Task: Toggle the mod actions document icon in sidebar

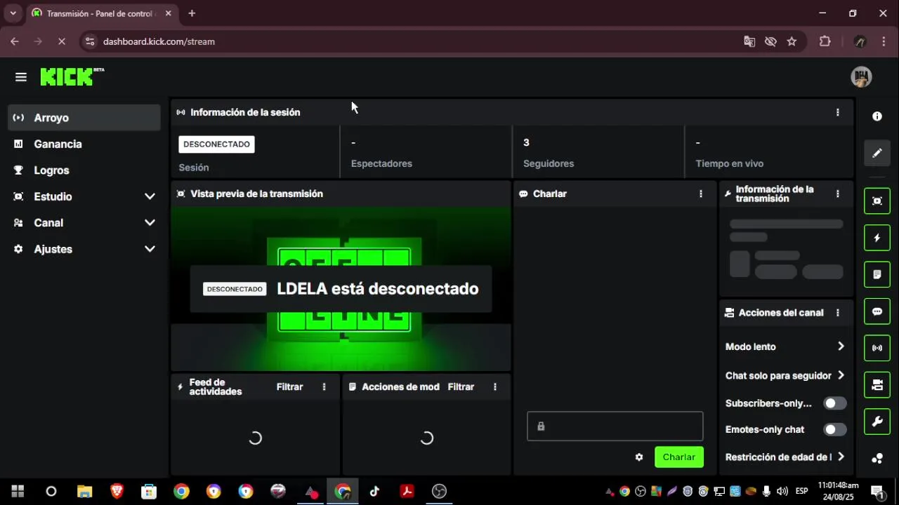Action: click(x=877, y=274)
